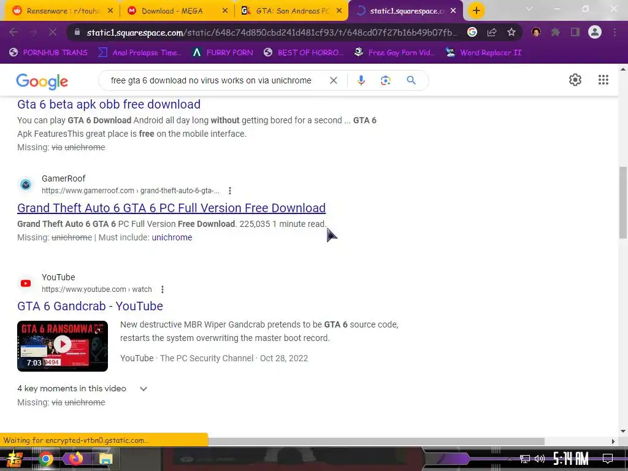The width and height of the screenshot is (628, 471).
Task: Close the Rensenware tab
Action: coord(110,11)
